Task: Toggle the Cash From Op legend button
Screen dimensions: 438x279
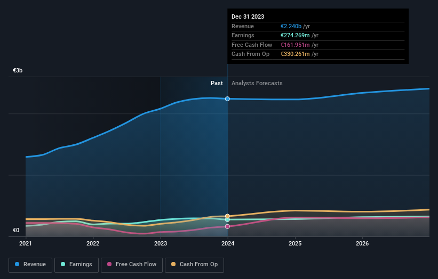Action: 194,265
